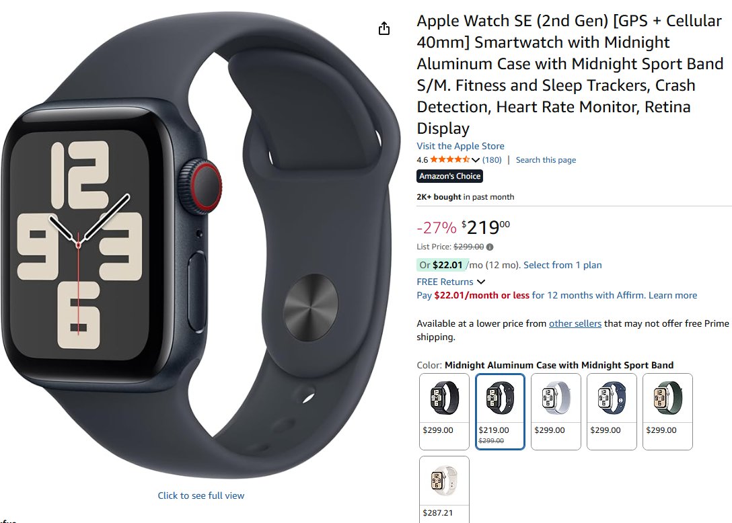Open the other sellers link
This screenshot has height=523, width=732.
coord(575,323)
